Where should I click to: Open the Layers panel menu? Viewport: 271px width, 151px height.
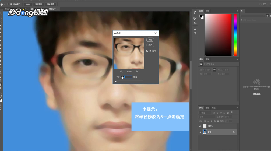coord(237,108)
